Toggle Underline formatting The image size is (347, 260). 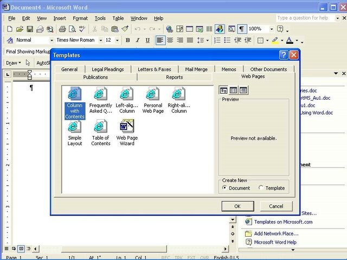coord(147,40)
